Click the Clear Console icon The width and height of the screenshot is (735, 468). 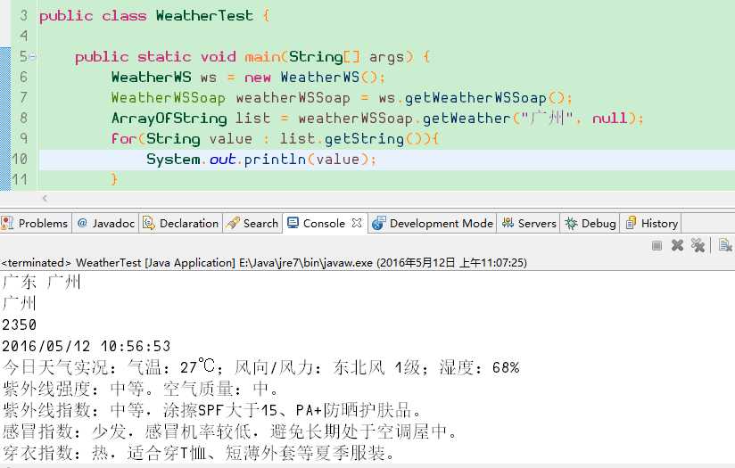725,245
